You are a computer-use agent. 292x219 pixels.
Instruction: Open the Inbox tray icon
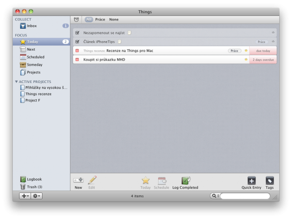[x=23, y=26]
